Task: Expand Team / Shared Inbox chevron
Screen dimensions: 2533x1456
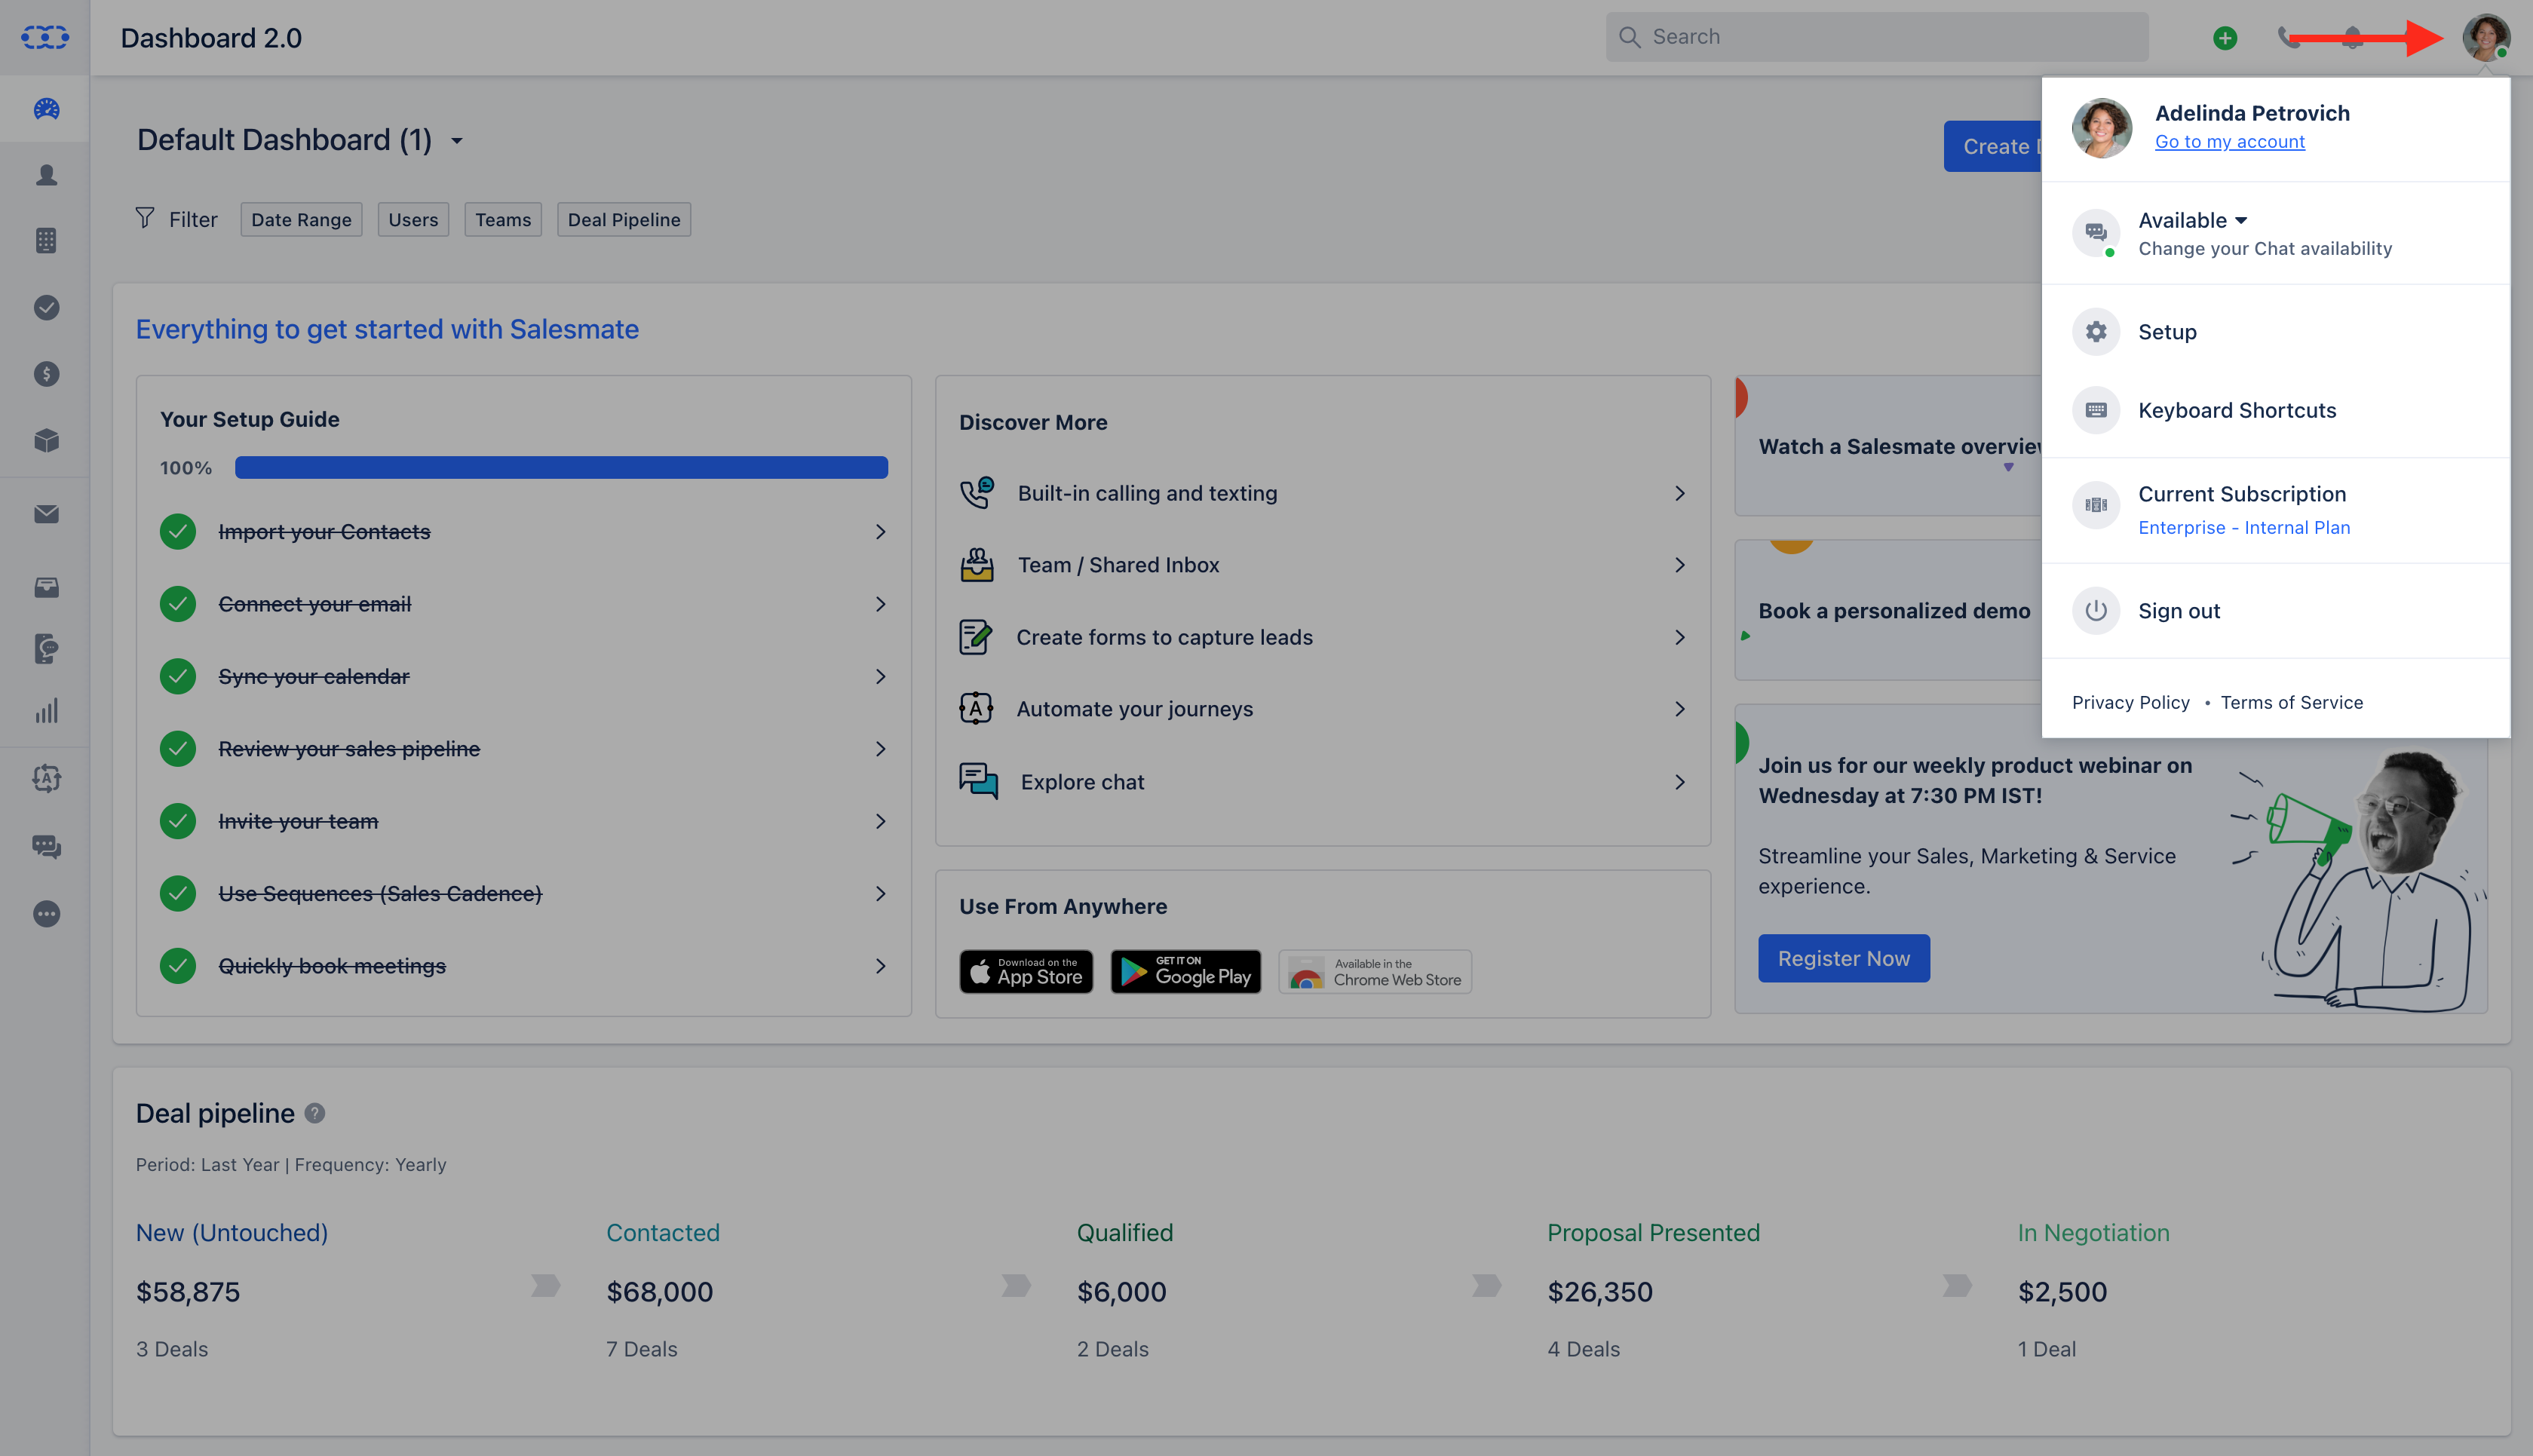Action: tap(1680, 565)
